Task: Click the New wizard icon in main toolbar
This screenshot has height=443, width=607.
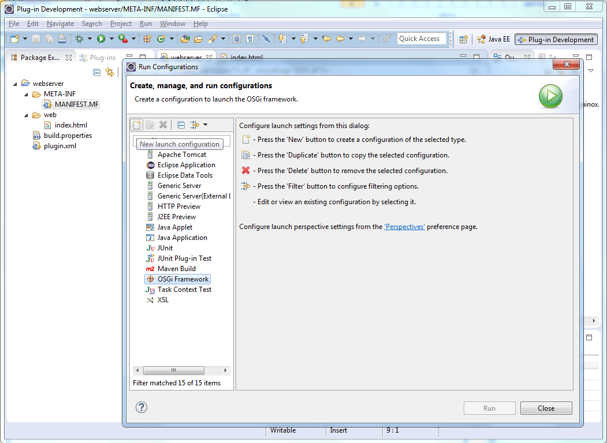Action: click(x=14, y=39)
